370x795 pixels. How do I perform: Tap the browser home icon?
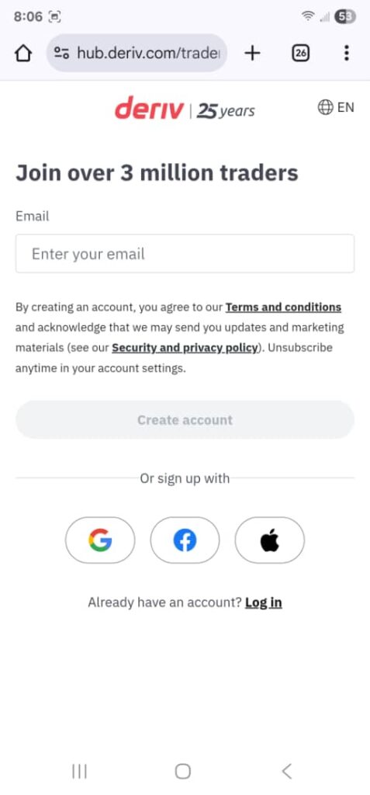pyautogui.click(x=23, y=53)
